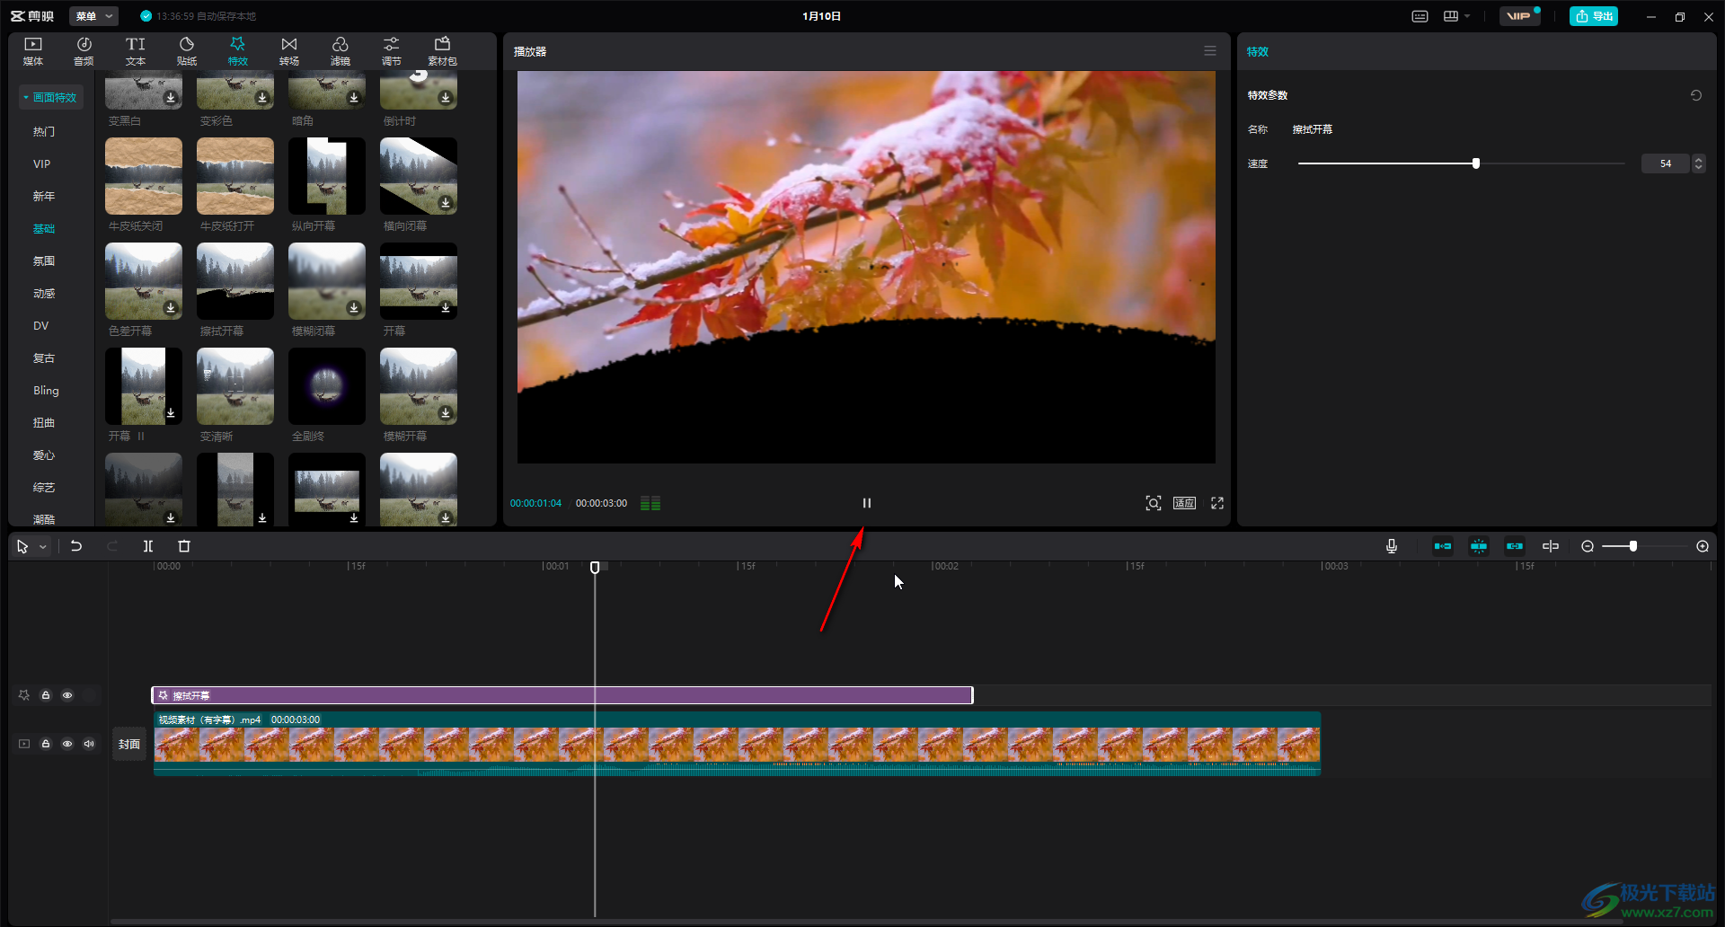Open the layout switch dropdown
Viewport: 1725px width, 927px height.
pos(1456,16)
